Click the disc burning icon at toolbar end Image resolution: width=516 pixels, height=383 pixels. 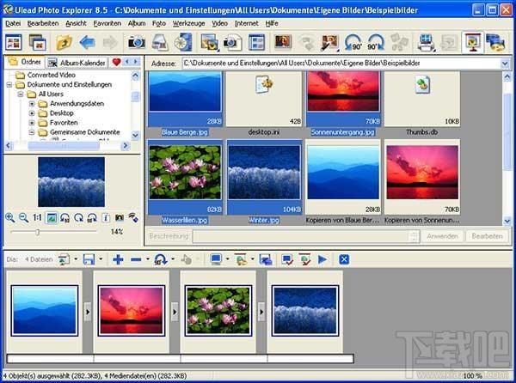click(x=495, y=42)
